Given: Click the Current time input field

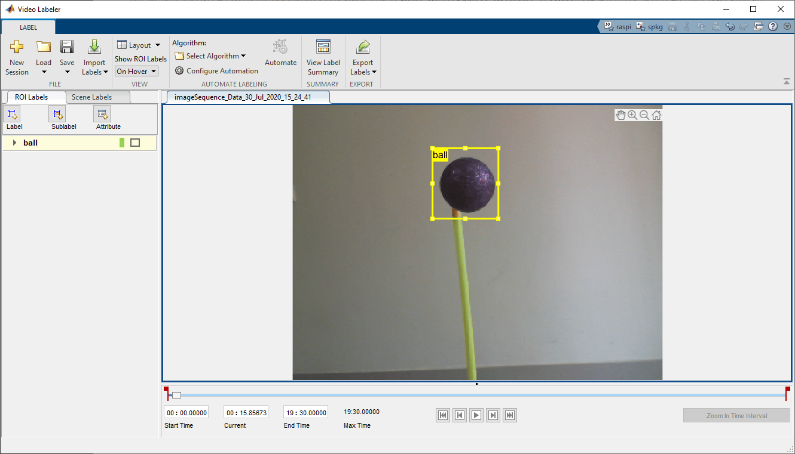Looking at the screenshot, I should coord(246,412).
